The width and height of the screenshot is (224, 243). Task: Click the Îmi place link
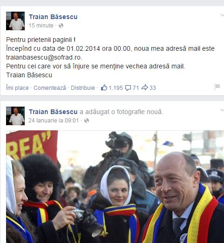pyautogui.click(x=17, y=88)
